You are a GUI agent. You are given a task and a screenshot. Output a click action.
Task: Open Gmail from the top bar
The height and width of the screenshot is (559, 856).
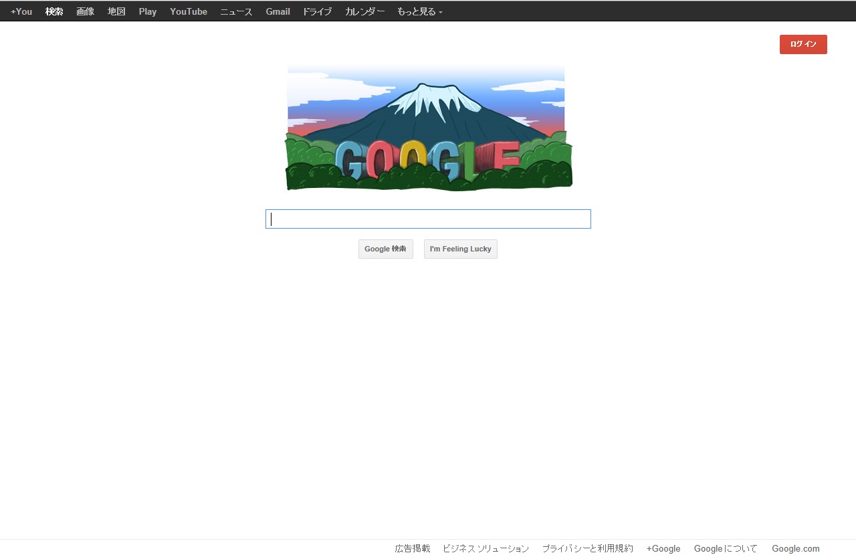coord(278,11)
